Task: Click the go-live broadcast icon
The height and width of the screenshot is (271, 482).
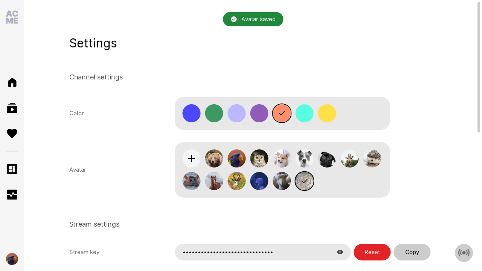Action: (464, 253)
